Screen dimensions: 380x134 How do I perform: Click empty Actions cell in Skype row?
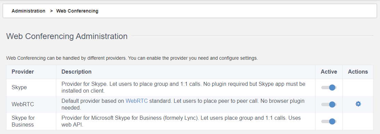358,88
